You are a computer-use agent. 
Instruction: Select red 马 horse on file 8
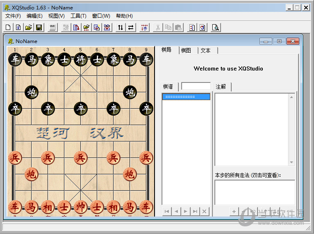130,207
